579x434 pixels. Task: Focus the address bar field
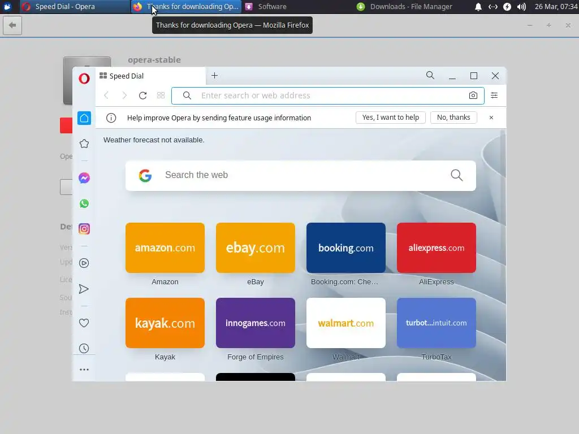coord(328,96)
